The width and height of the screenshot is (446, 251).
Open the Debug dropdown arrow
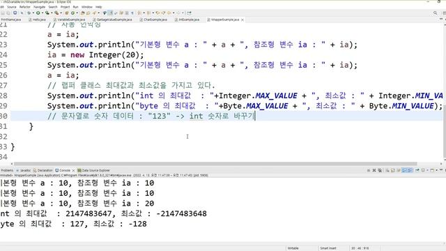click(33, 13)
